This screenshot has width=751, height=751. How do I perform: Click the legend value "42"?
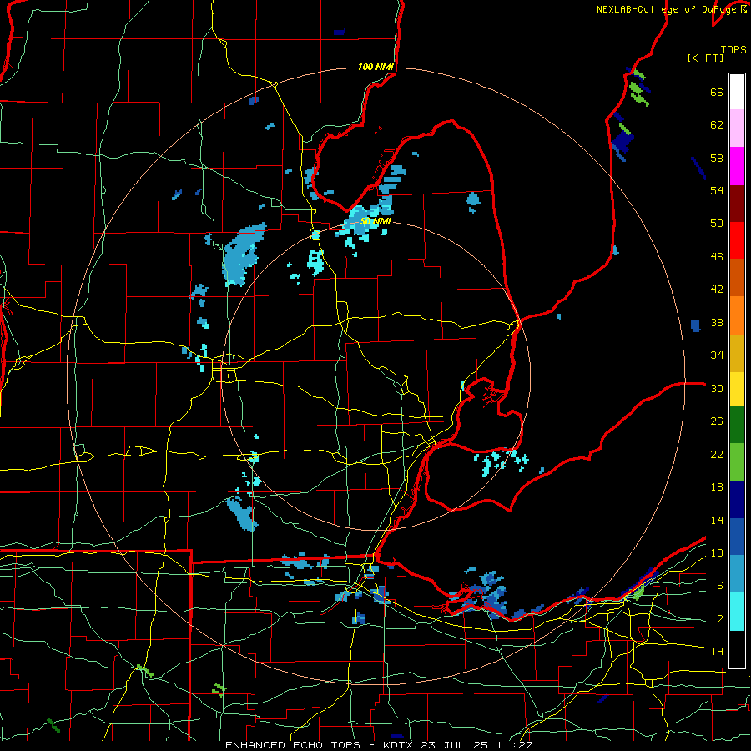coord(717,290)
